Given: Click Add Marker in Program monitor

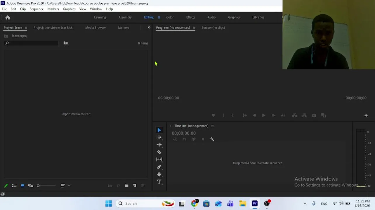Looking at the screenshot, I should (213, 116).
